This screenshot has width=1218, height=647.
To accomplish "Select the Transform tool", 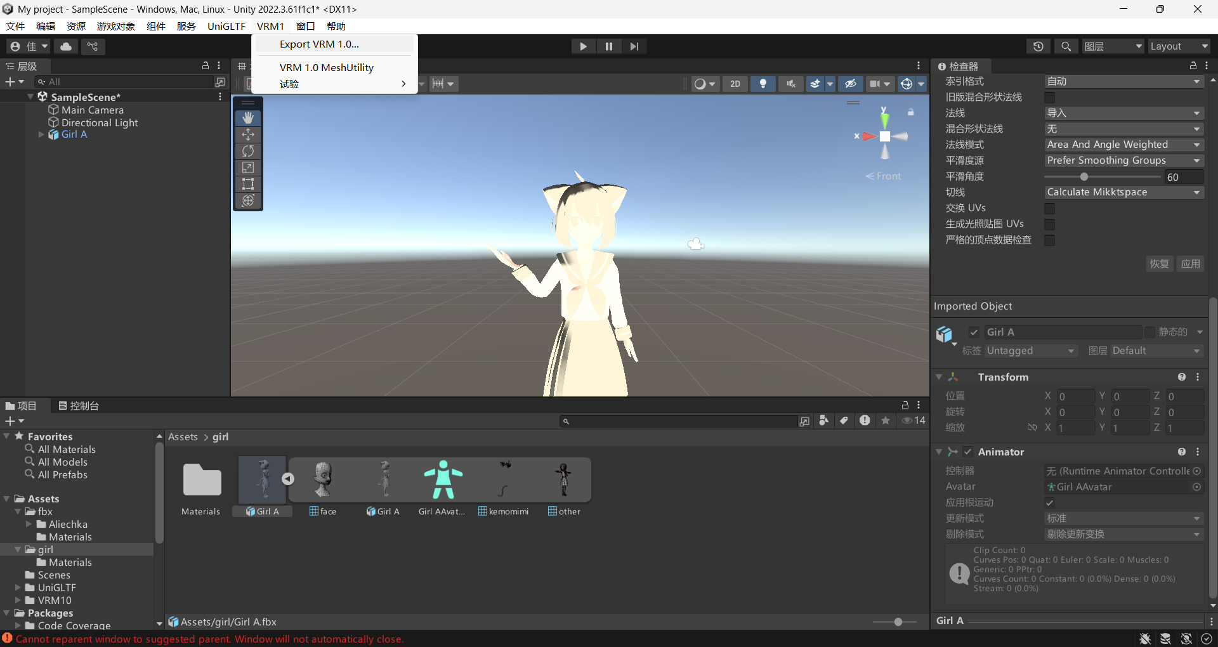I will click(x=248, y=200).
